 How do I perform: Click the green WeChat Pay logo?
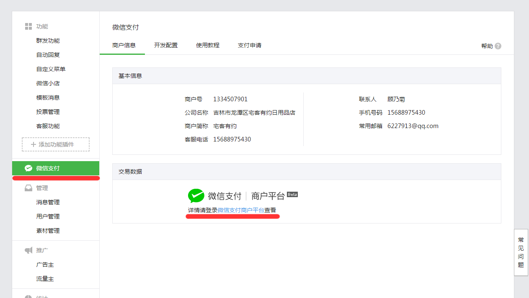coord(196,195)
